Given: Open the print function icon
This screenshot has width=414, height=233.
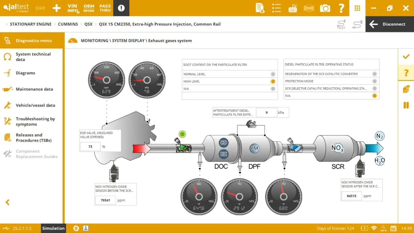Looking at the screenshot, I should [309, 8].
